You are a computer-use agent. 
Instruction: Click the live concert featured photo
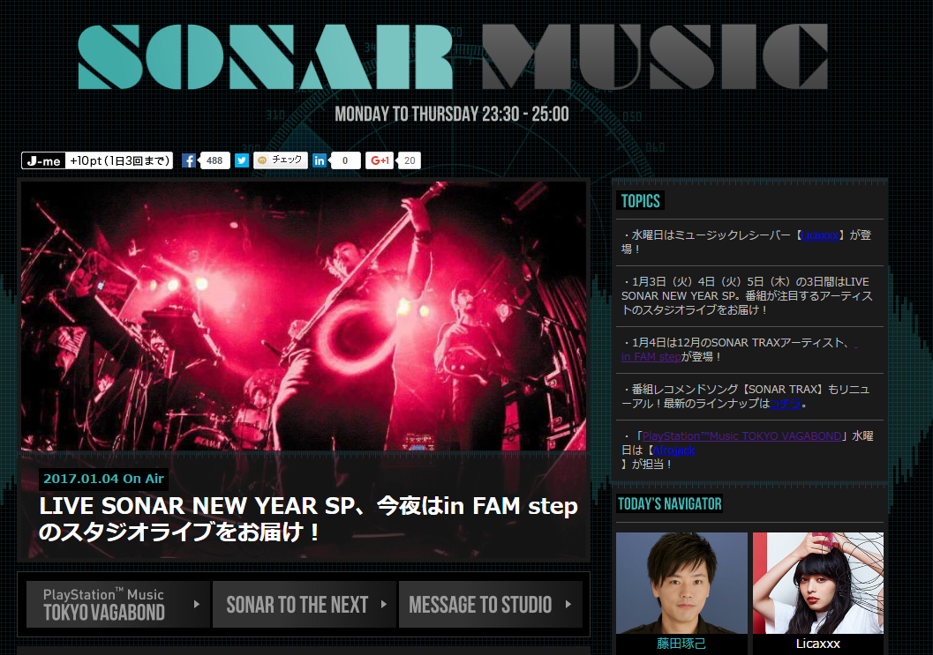coord(304,316)
